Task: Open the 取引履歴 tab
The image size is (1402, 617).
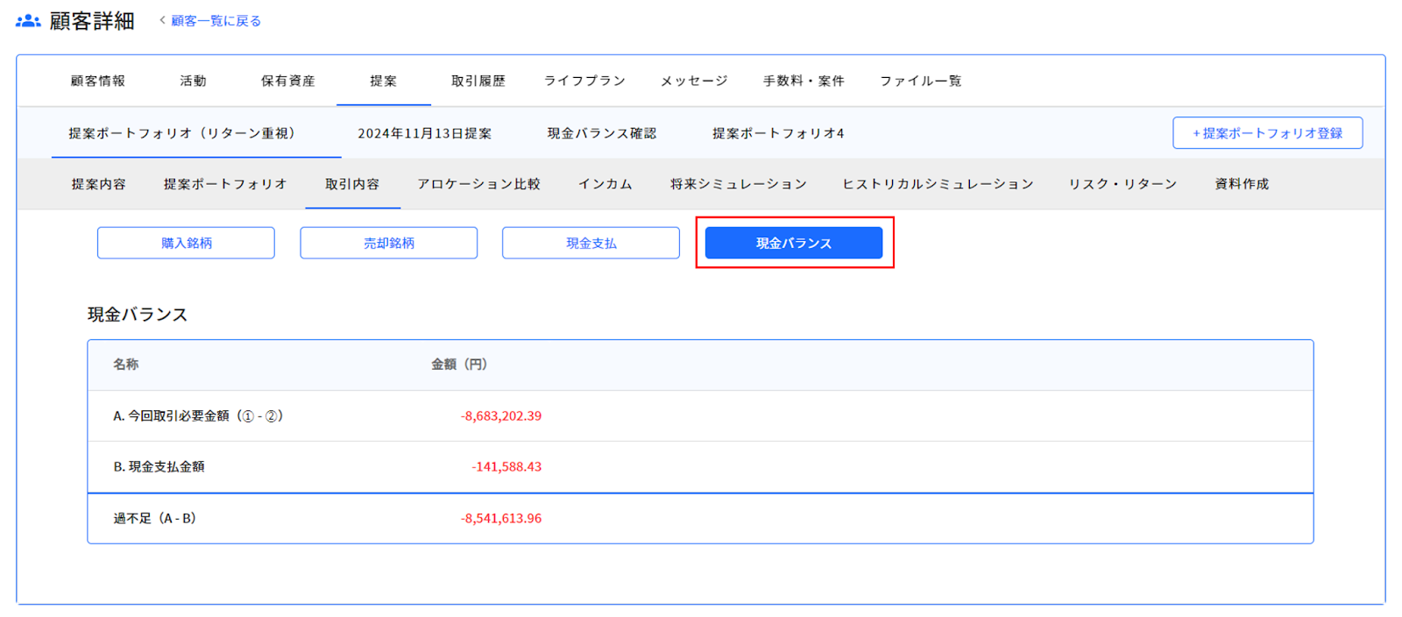Action: click(478, 81)
